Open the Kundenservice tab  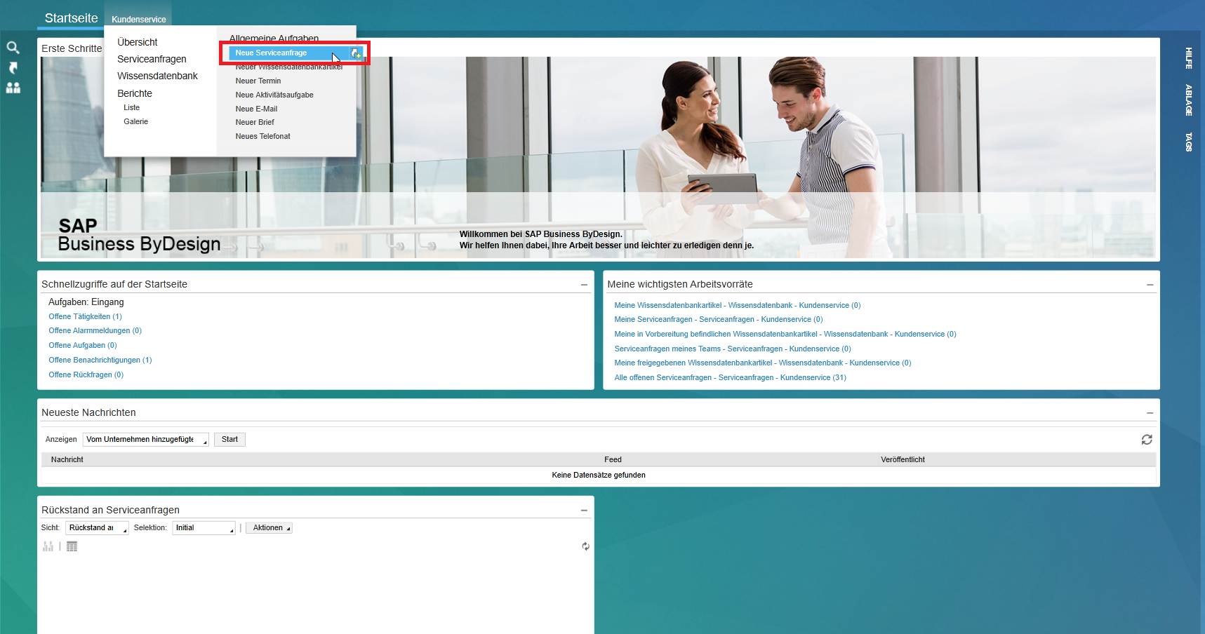coord(139,20)
